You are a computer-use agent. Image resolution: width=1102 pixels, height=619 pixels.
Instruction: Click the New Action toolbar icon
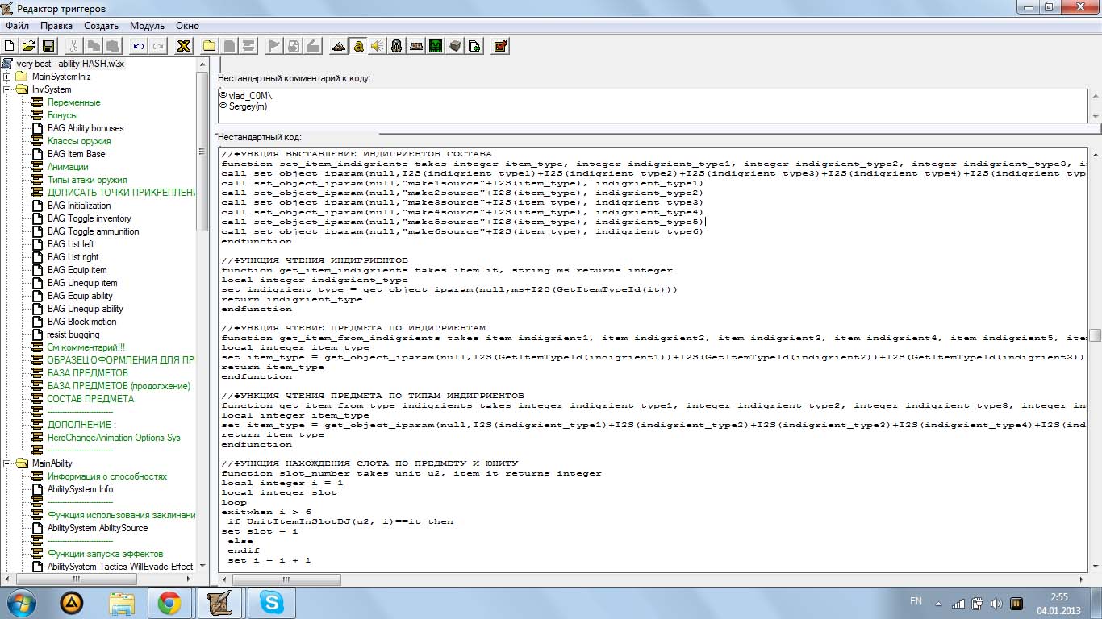coord(313,46)
